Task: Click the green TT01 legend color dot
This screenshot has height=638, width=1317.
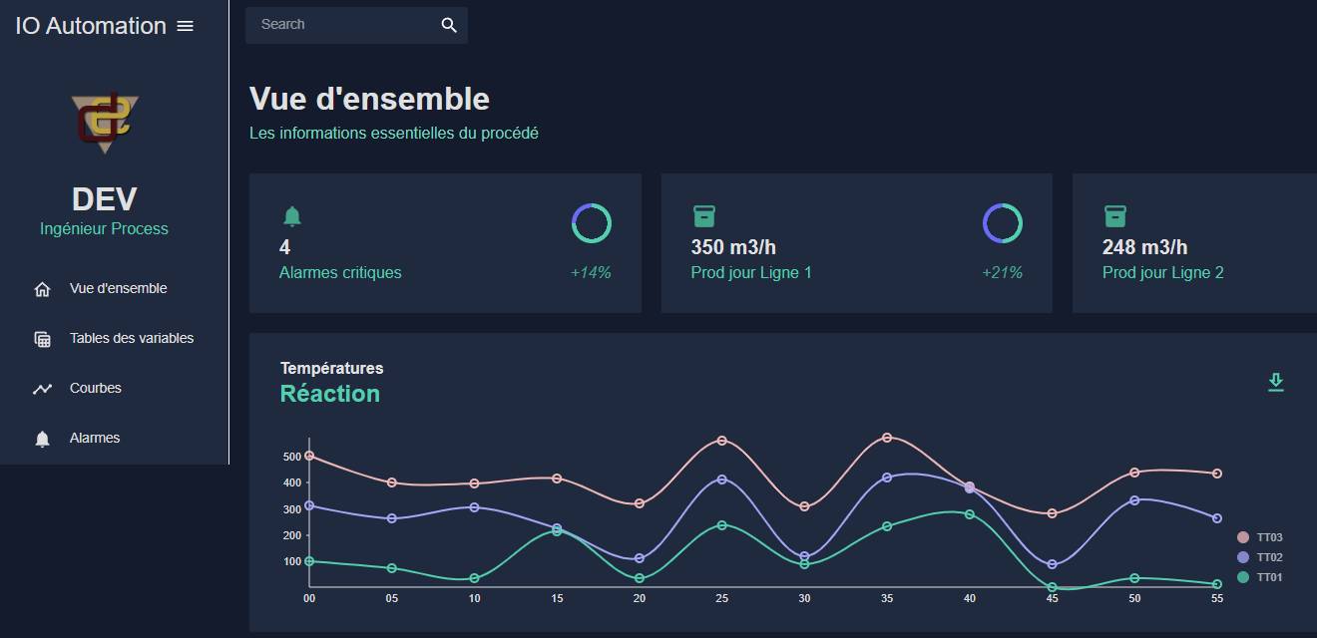Action: (1243, 577)
